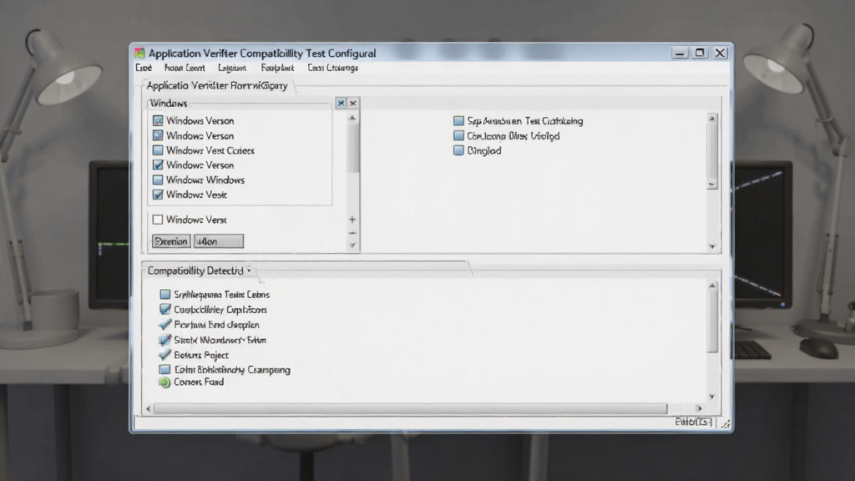Toggle the Sep Avansuen Test Catabaing checkbox
The height and width of the screenshot is (481, 855).
click(458, 121)
